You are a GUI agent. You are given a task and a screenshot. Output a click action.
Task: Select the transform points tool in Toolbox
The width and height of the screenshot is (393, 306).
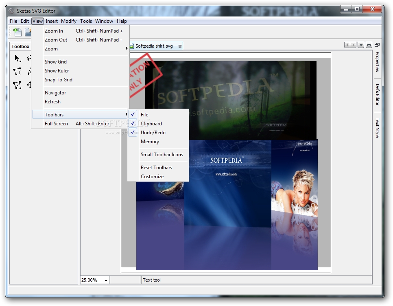point(17,85)
